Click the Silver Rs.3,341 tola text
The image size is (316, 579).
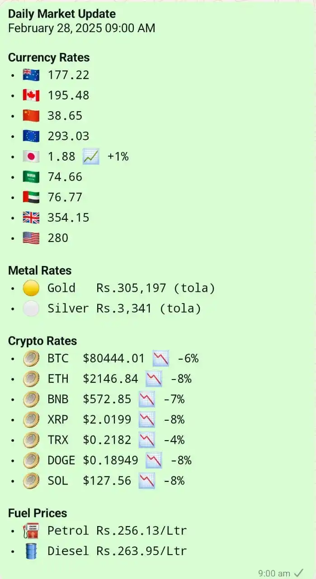124,308
